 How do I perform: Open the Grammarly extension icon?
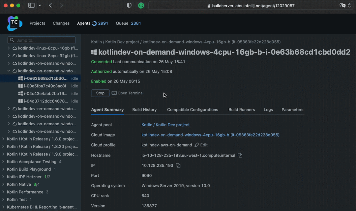click(141, 6)
